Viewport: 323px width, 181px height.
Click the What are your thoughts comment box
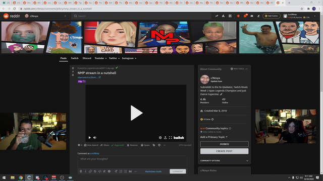[132, 162]
